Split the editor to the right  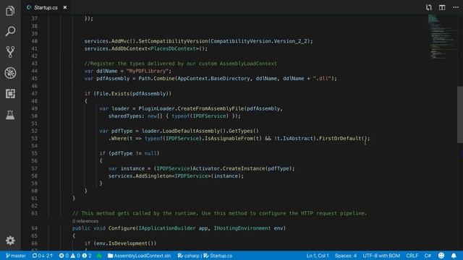click(x=442, y=7)
